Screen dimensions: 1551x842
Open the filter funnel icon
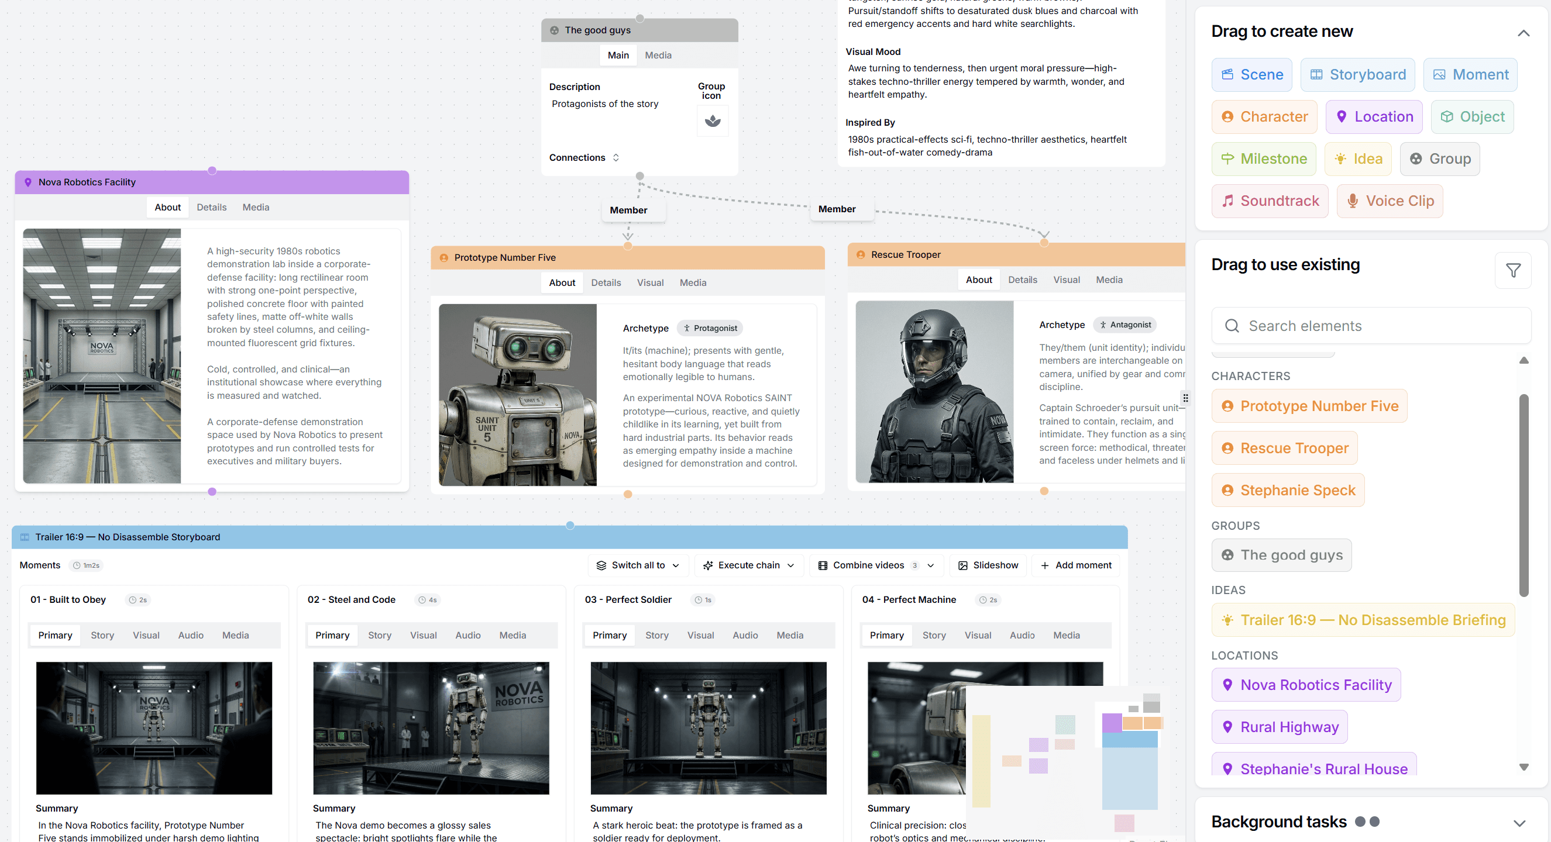(1514, 270)
